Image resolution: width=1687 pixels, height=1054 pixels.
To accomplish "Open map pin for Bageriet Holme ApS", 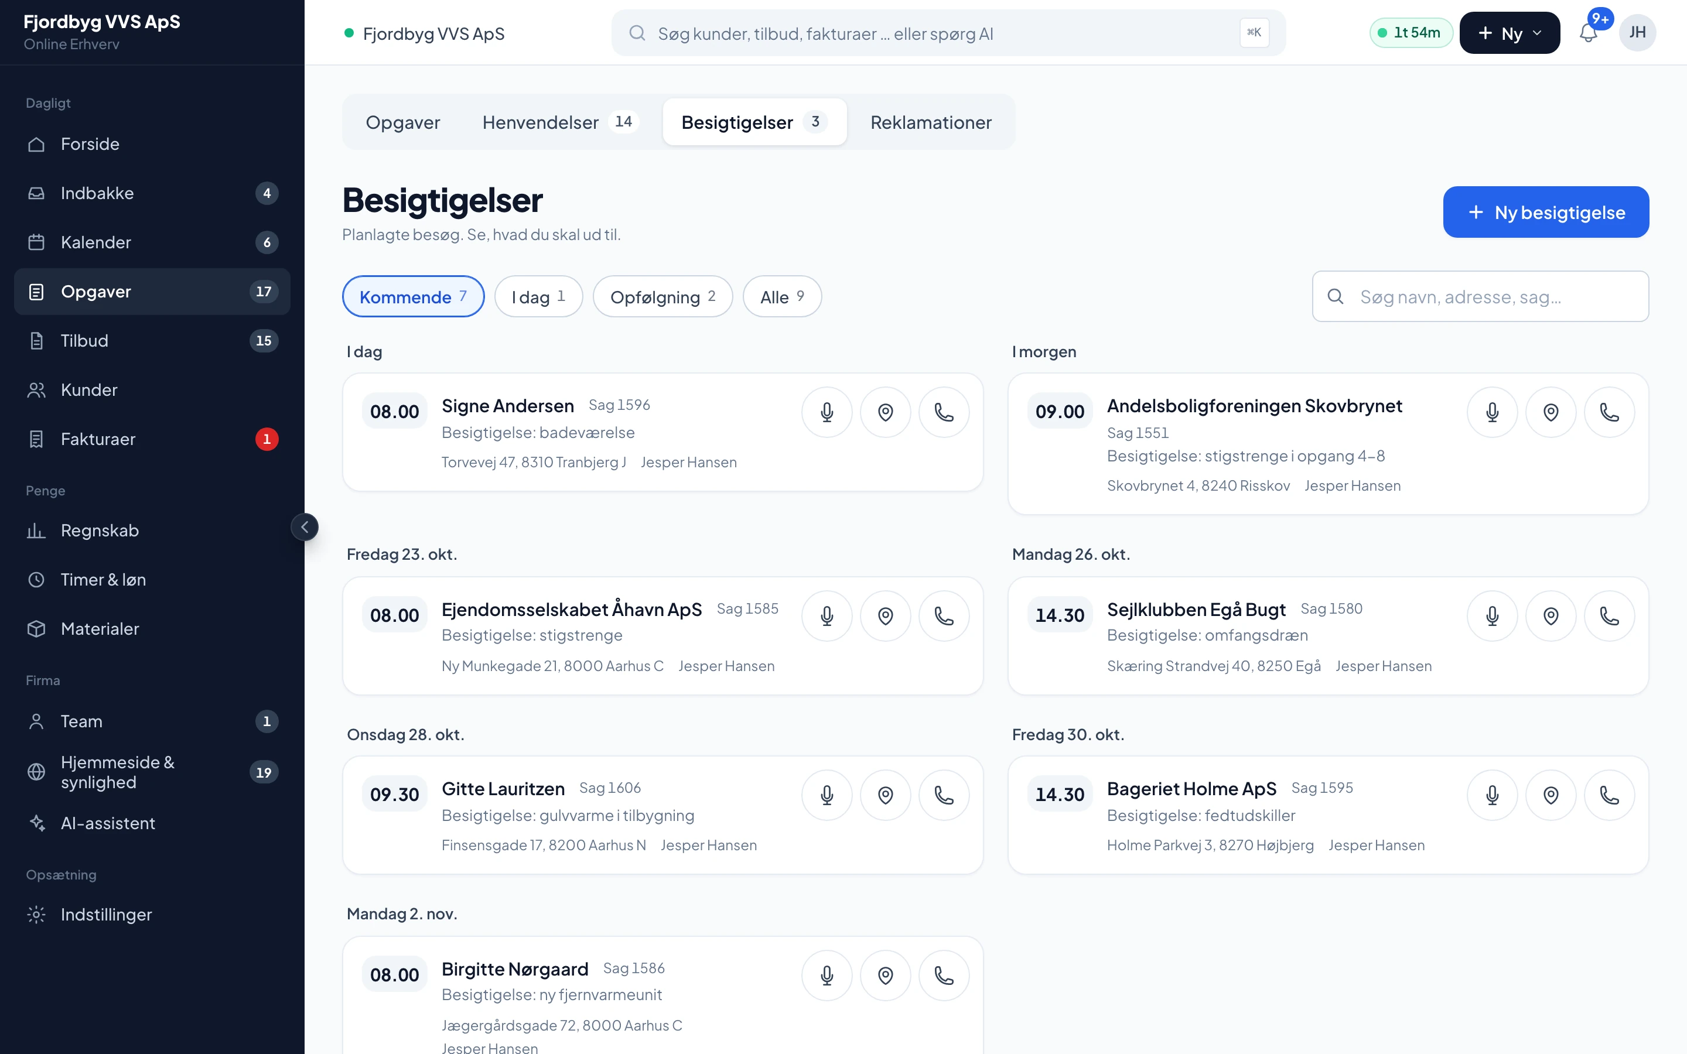I will click(x=1551, y=795).
